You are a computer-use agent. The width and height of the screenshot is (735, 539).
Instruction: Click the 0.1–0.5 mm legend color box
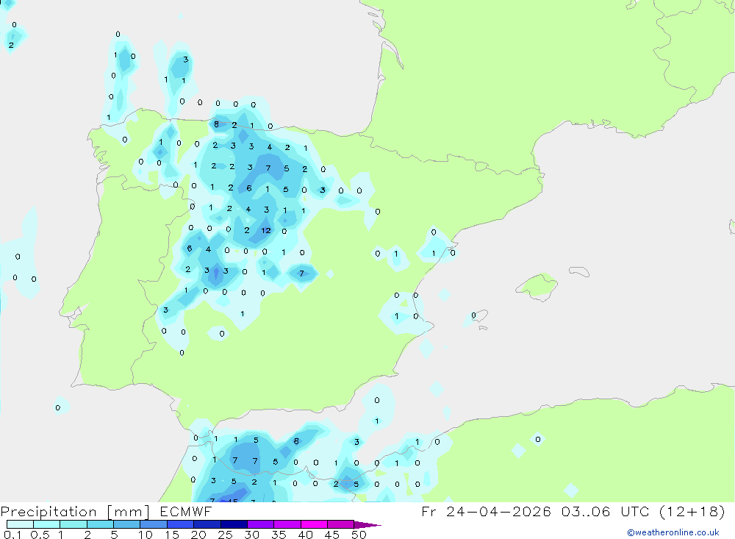point(20,524)
